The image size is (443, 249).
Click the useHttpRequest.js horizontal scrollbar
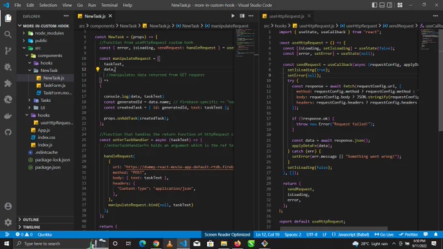point(334,229)
